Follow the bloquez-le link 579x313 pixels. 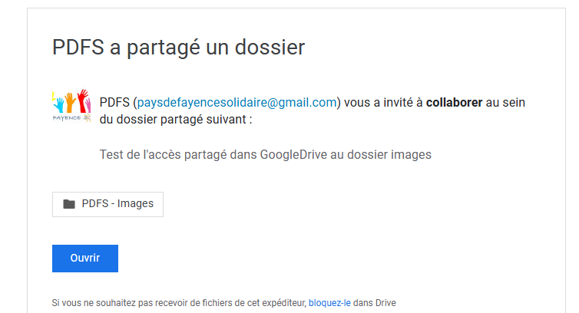329,302
